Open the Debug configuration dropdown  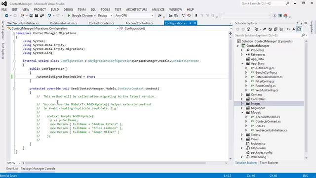(x=105, y=15)
